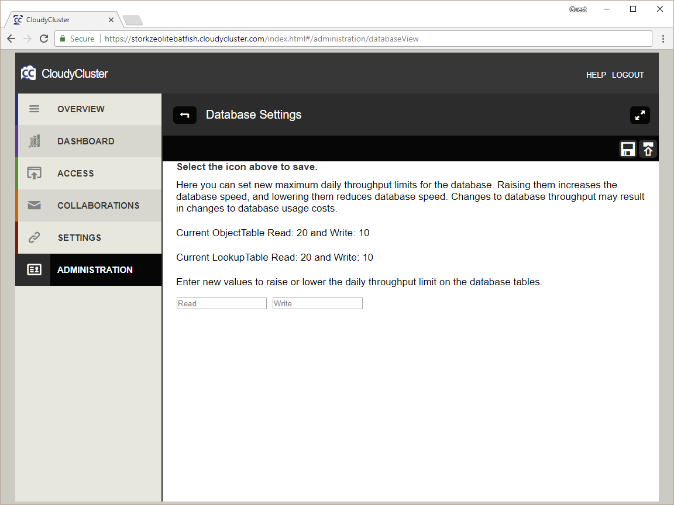Click 'Select the icon above to save.' text
This screenshot has height=505, width=674.
tap(247, 167)
